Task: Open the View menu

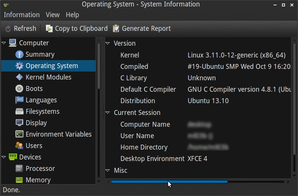Action: coord(53,15)
